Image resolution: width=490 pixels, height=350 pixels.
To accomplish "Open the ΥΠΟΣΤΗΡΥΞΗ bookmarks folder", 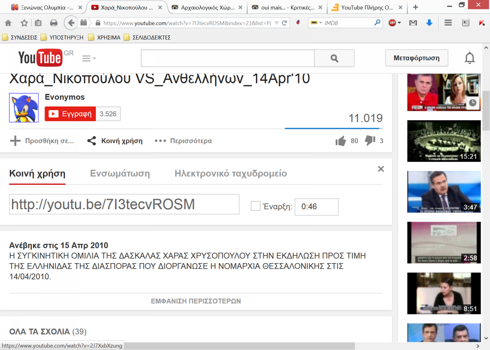I will [x=62, y=38].
